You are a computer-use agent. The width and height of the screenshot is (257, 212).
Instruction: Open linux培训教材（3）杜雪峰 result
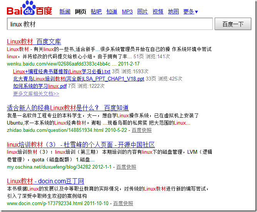81,145
